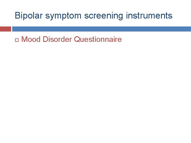The width and height of the screenshot is (191, 143).
Task: Click the word 'Mood' in bullet
Action: pos(31,39)
